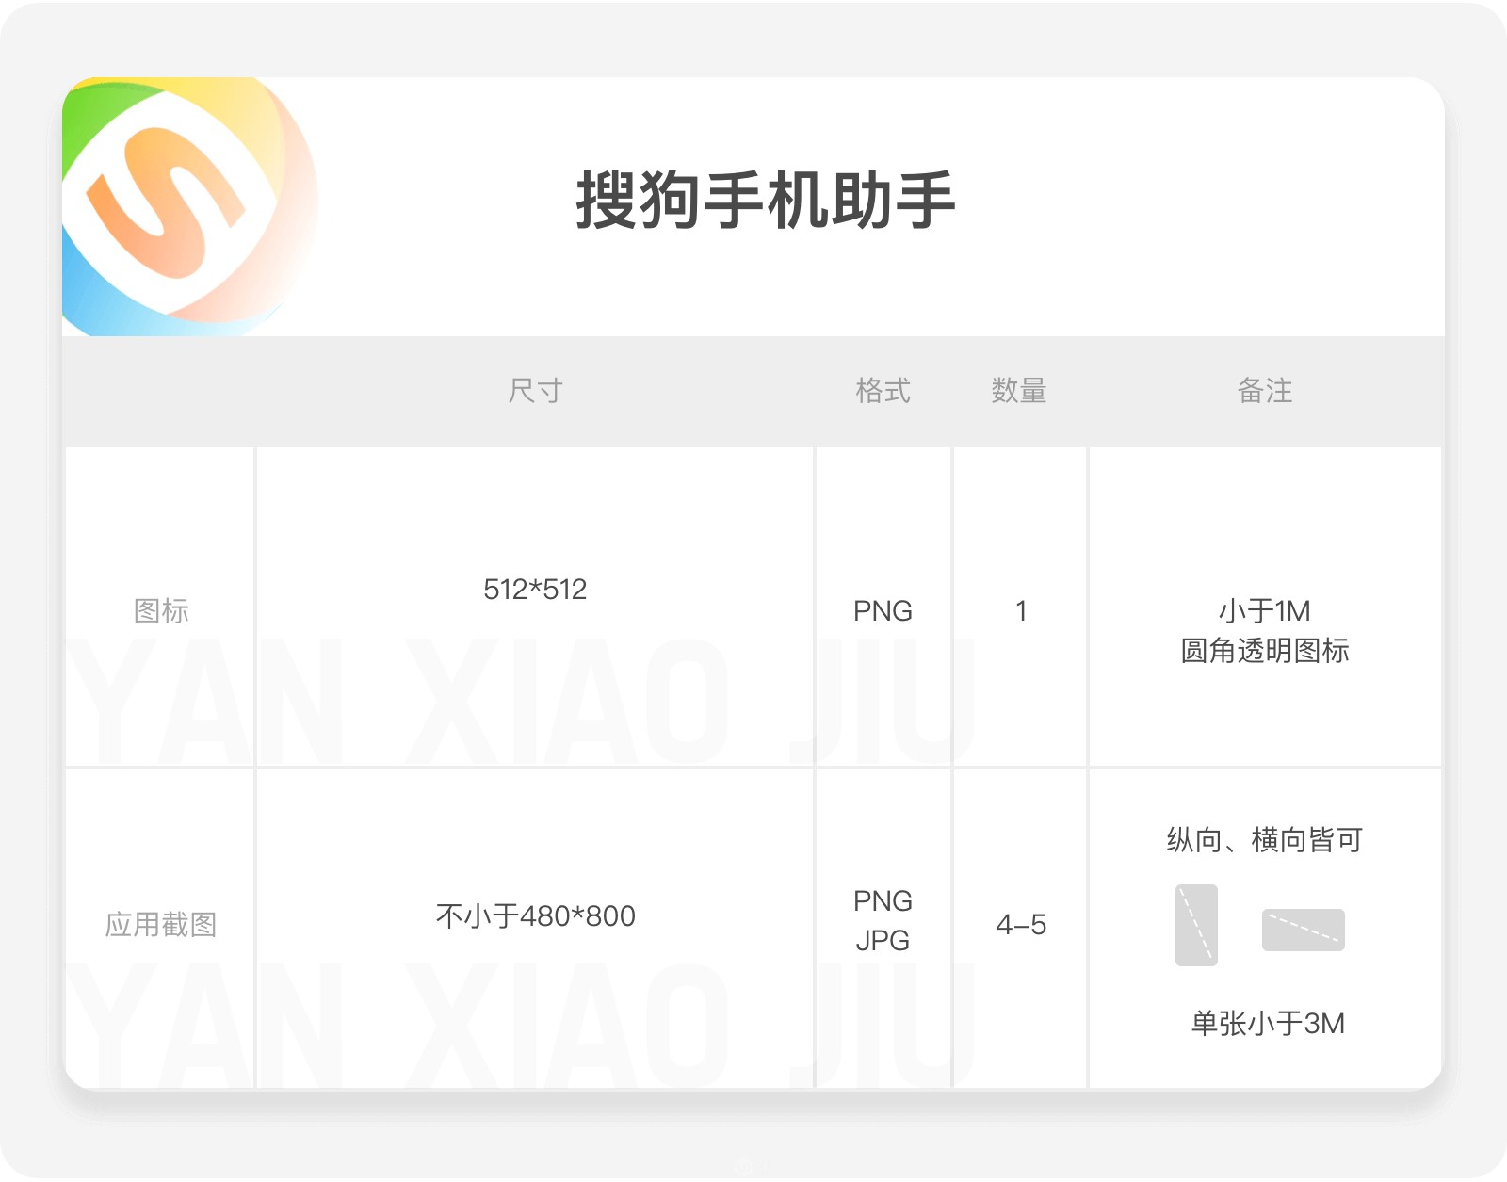Click JPG in the 应用截图 format cell

883,940
